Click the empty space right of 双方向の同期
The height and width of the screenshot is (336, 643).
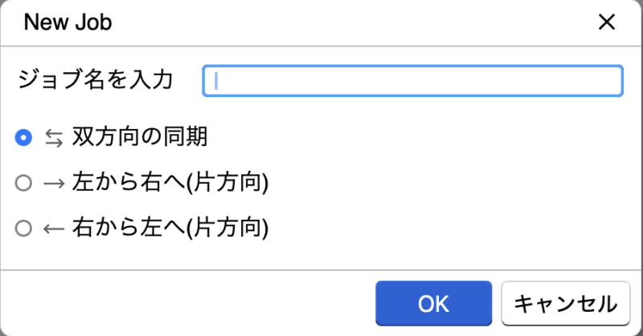pos(418,138)
